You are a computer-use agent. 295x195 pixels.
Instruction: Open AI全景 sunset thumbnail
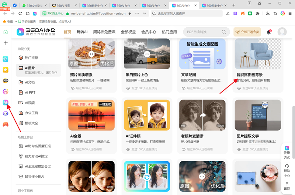[91, 115]
